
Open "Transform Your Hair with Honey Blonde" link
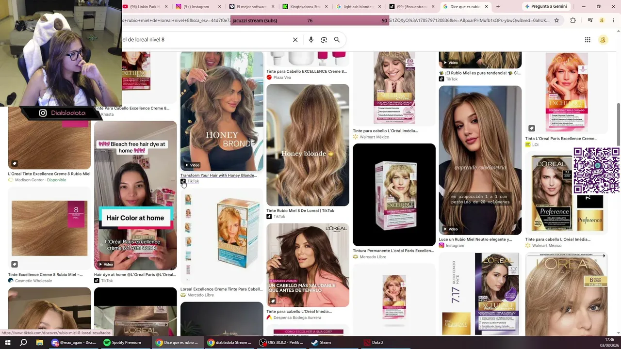click(219, 175)
